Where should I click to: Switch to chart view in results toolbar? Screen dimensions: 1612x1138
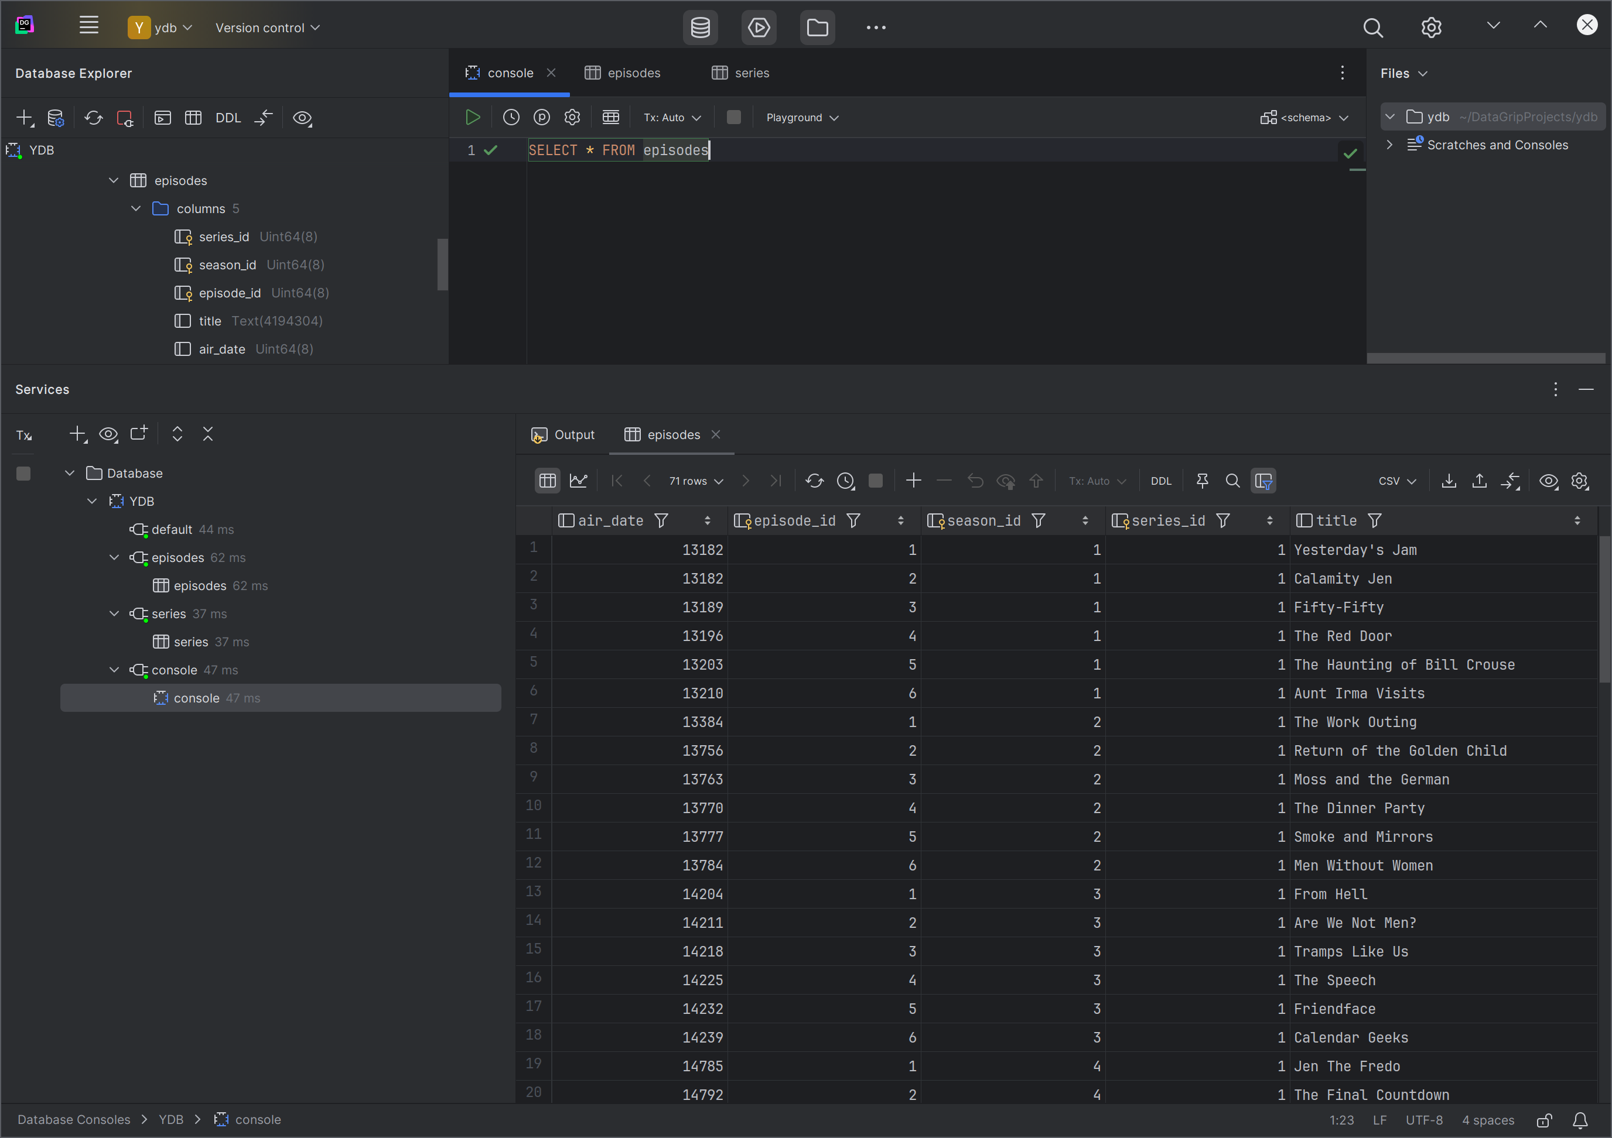(x=579, y=481)
